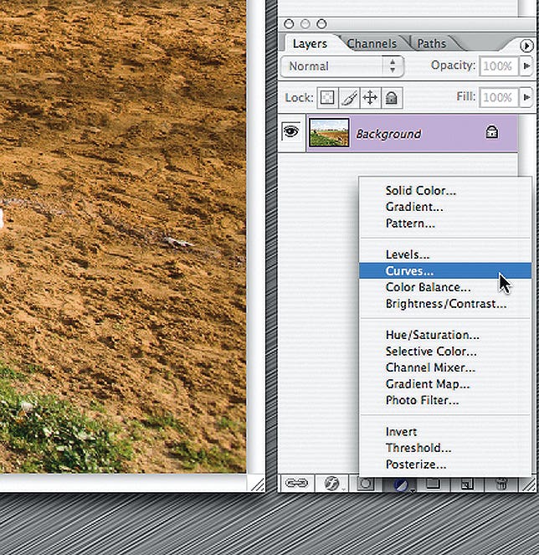The width and height of the screenshot is (539, 555).
Task: Open the Layers panel flyout menu
Action: [526, 44]
